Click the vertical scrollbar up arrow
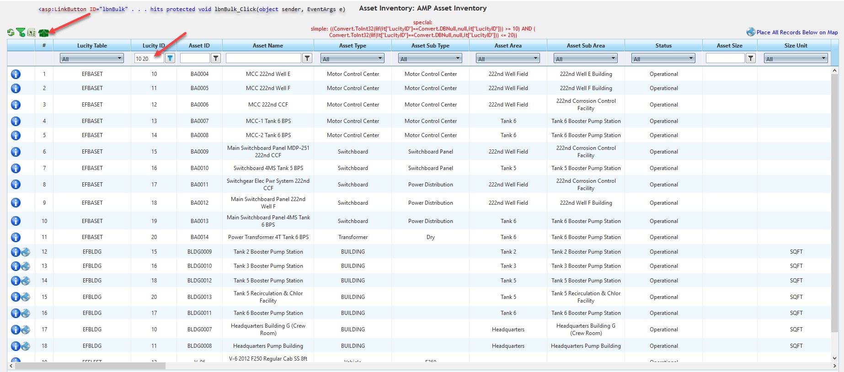The width and height of the screenshot is (844, 372). click(835, 70)
